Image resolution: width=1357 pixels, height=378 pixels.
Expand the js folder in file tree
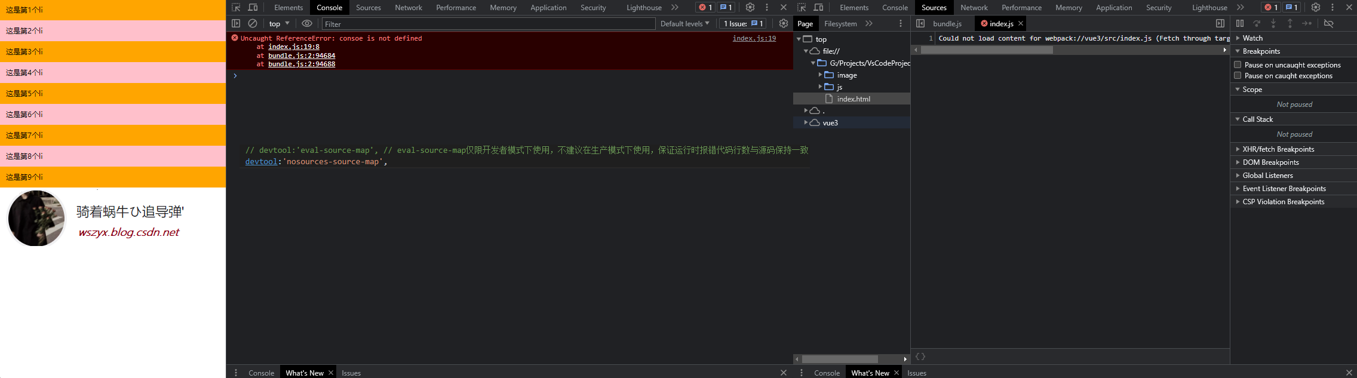point(820,87)
